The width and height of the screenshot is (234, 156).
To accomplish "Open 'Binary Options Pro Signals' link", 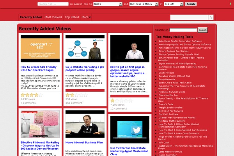I will tap(174, 51).
